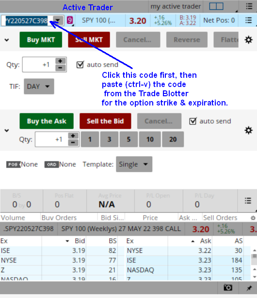Click the Buy the Ask button
Viewport: 257px width, 298px height.
[x=47, y=121]
